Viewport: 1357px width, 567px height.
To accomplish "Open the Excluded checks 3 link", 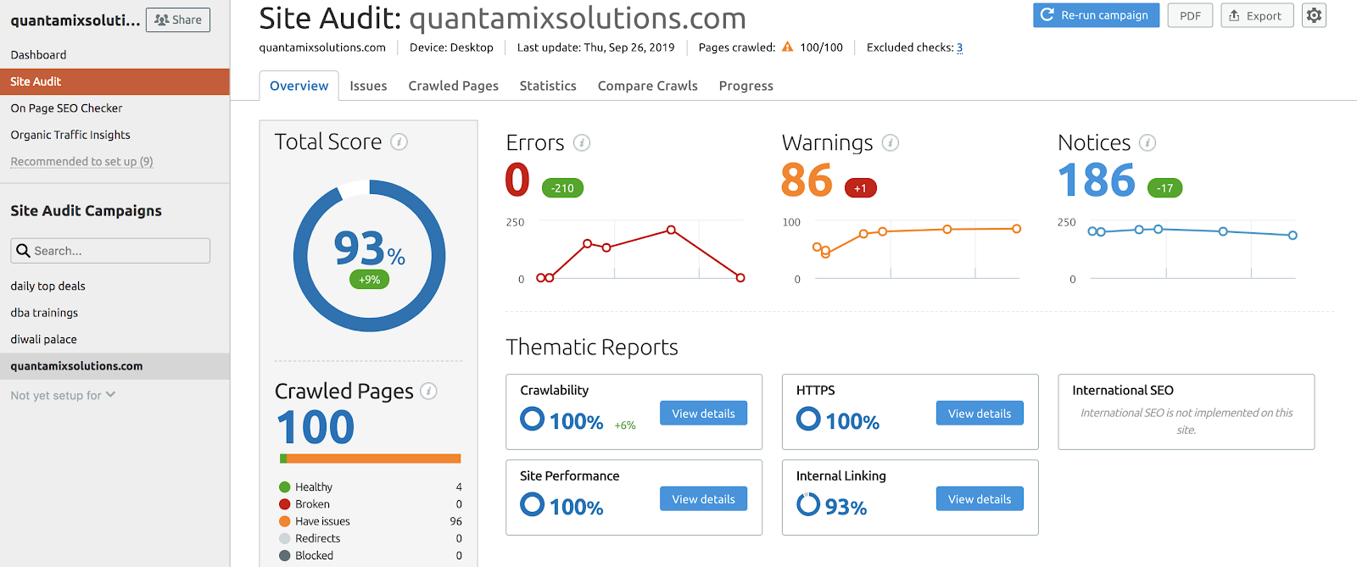I will coord(959,47).
